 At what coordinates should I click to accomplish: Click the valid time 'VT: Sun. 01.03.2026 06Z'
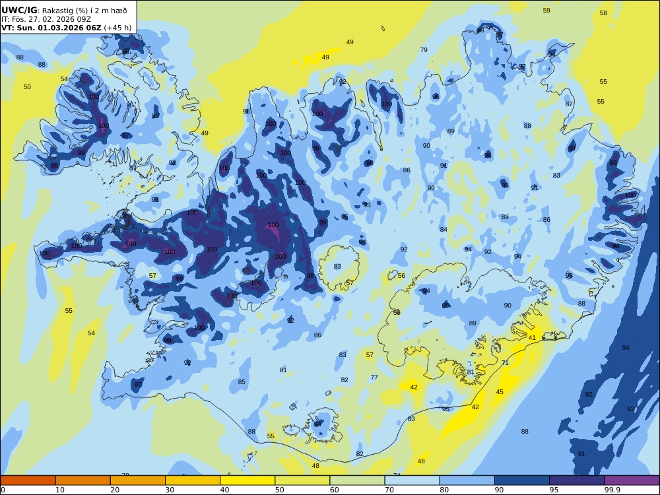tap(51, 28)
